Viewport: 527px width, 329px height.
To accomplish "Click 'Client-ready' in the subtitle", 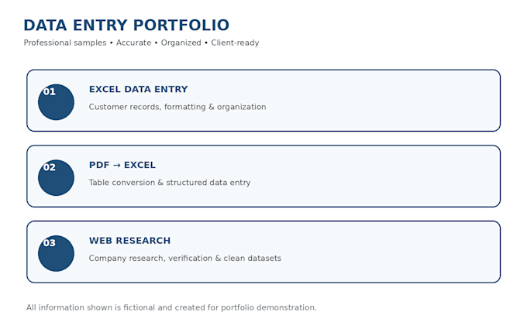I will click(x=235, y=43).
